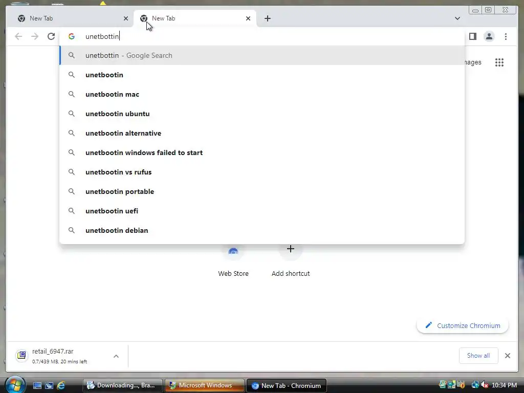524x393 pixels.
Task: Expand the retail_6947.rar download options chevron
Action: 116,356
